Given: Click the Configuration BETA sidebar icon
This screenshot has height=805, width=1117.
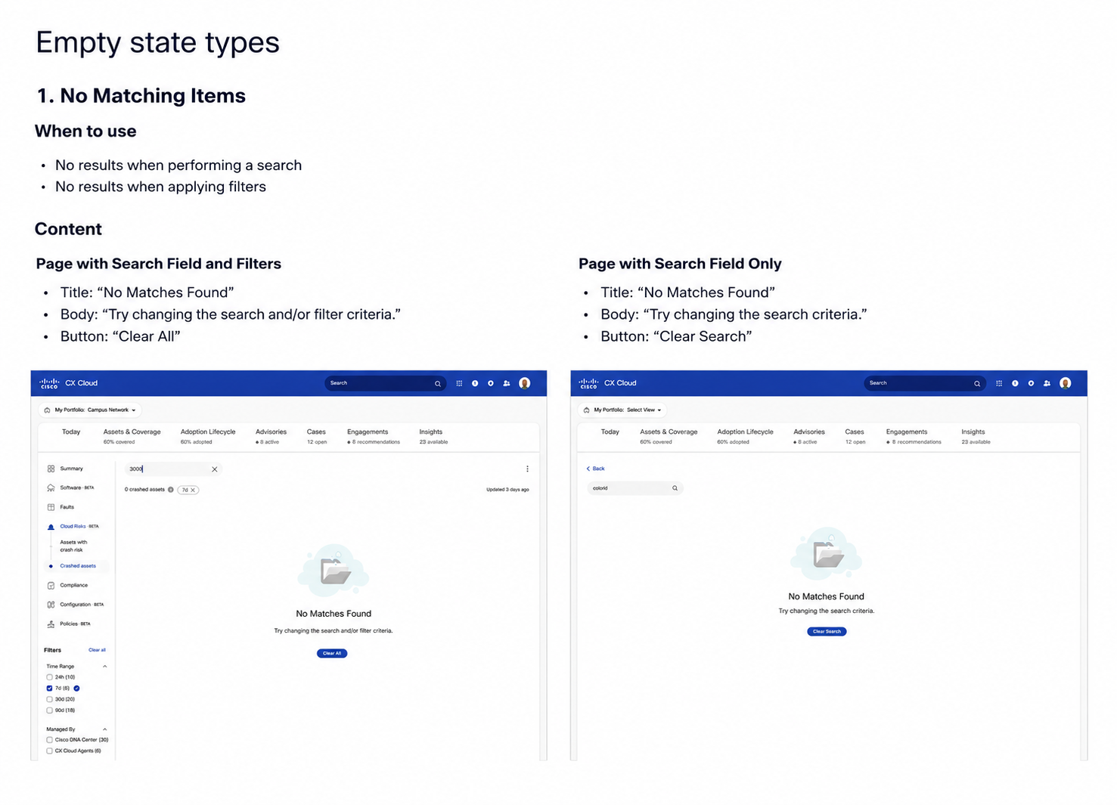Looking at the screenshot, I should [x=51, y=605].
